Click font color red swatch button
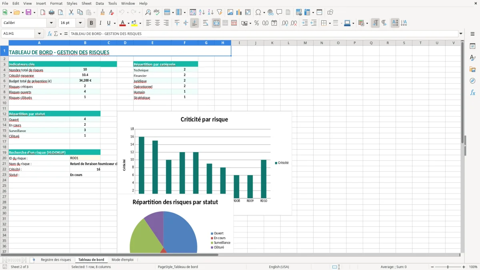Viewport: 480px width, 270px height. pyautogui.click(x=123, y=23)
